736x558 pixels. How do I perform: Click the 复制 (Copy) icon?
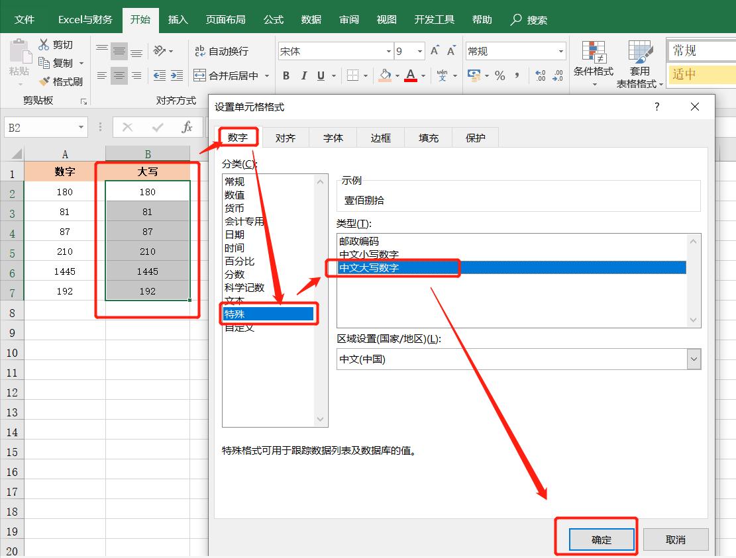(x=44, y=63)
